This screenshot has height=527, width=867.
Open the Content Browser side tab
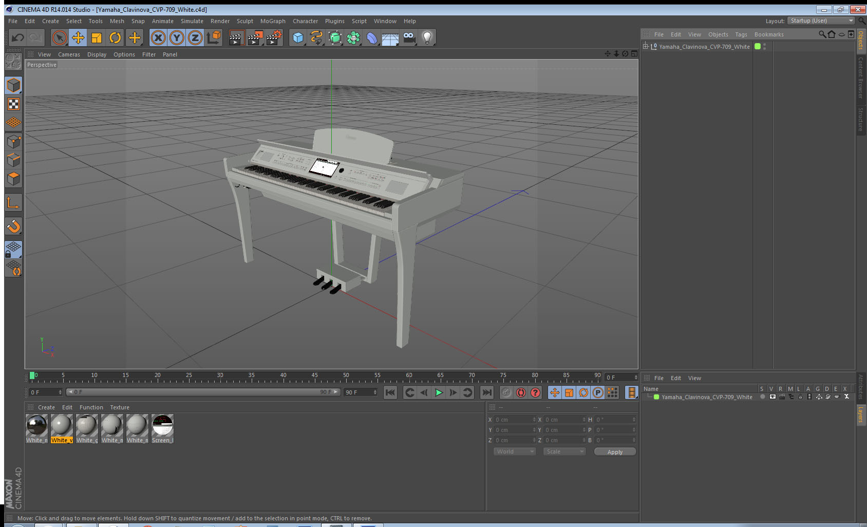tap(861, 78)
